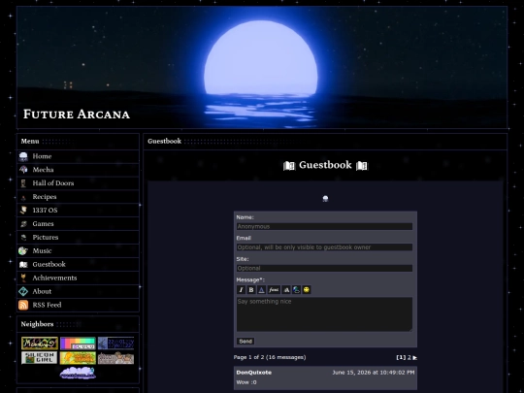The width and height of the screenshot is (524, 393).
Task: Visit the yellow-green neighbor badge
Action: 78,358
